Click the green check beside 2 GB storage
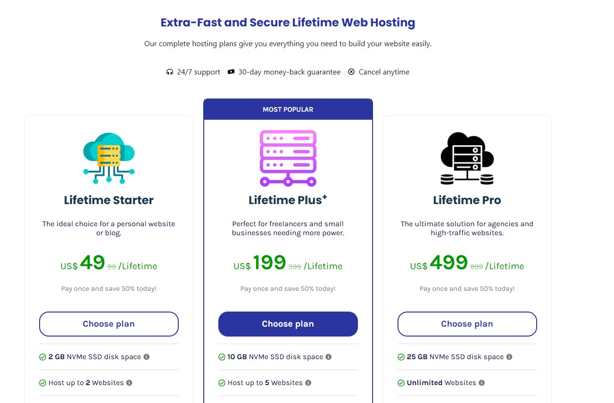Image resolution: width=614 pixels, height=403 pixels. [42, 357]
